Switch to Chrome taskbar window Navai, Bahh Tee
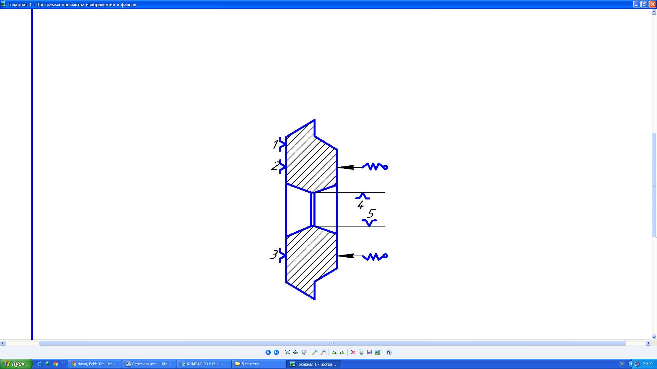 tap(95, 364)
